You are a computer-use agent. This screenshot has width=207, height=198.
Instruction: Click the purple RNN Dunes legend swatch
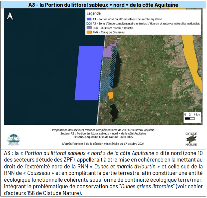(x=89, y=28)
